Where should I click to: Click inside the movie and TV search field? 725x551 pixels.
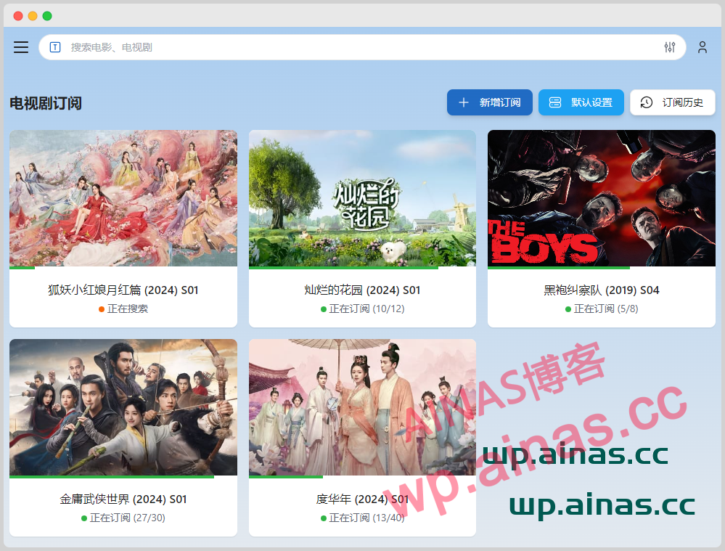point(362,47)
